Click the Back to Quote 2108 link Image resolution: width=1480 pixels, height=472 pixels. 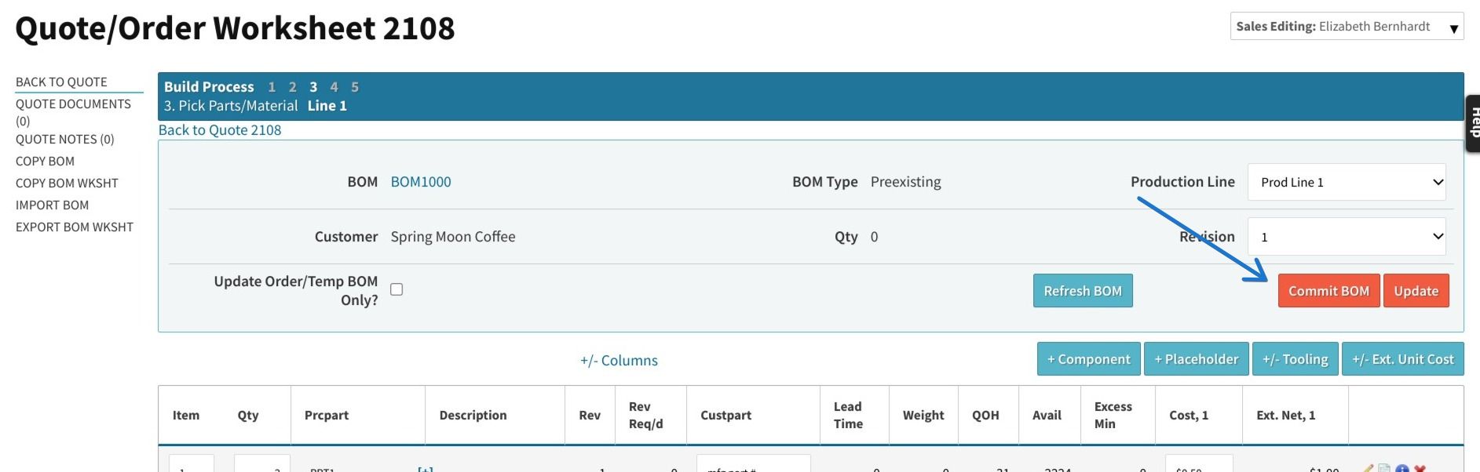pos(220,130)
